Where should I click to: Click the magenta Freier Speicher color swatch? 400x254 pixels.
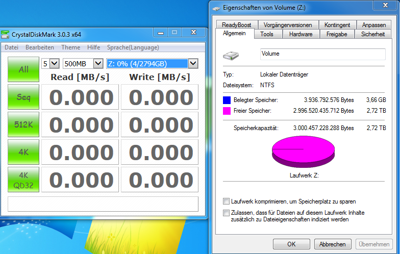(x=227, y=111)
